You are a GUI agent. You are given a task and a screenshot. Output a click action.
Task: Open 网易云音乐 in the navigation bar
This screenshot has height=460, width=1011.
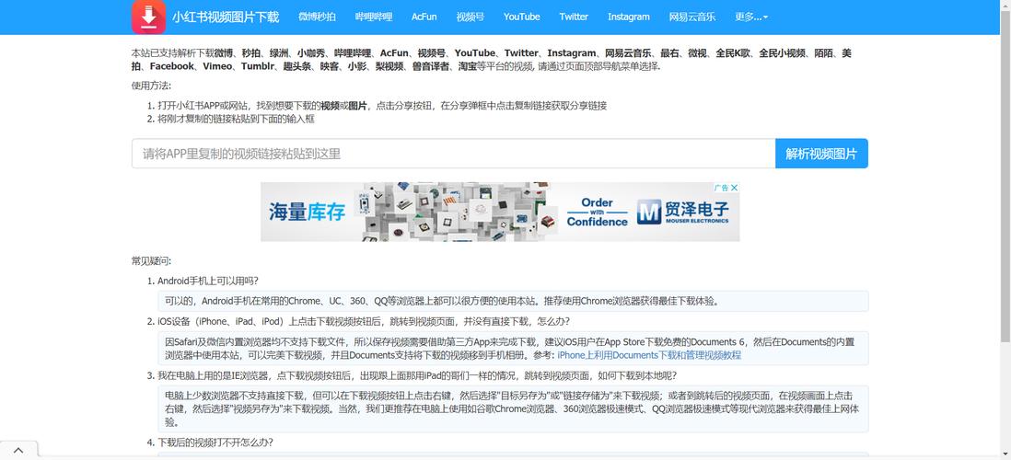(x=691, y=17)
